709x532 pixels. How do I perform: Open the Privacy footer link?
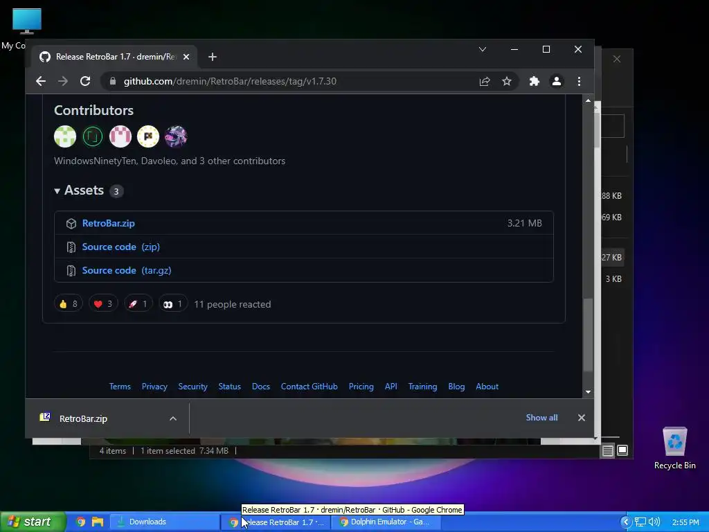(x=154, y=387)
